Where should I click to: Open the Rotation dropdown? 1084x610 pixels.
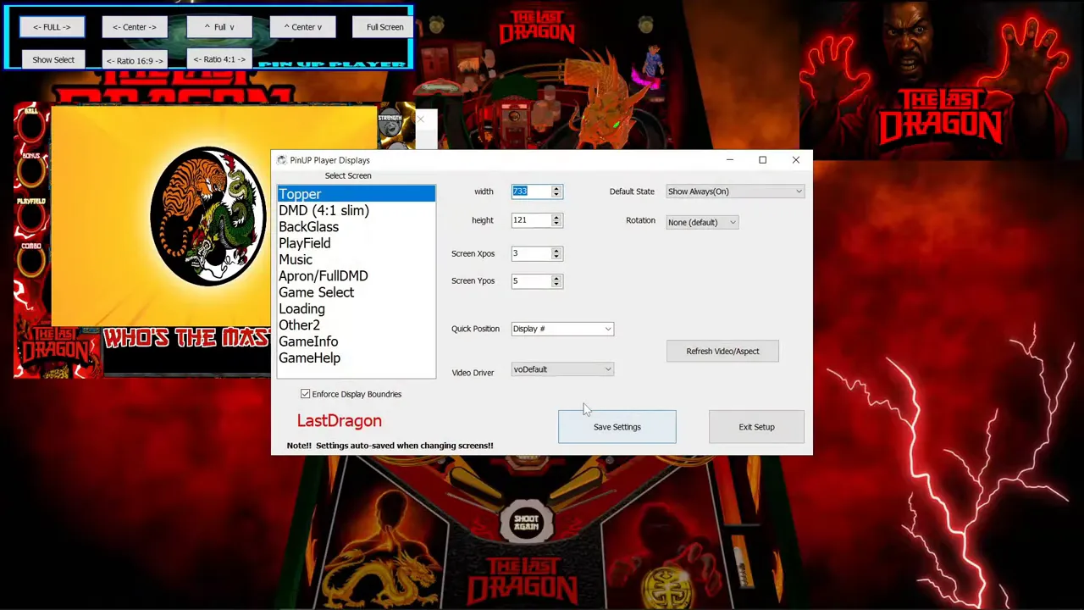pos(702,222)
